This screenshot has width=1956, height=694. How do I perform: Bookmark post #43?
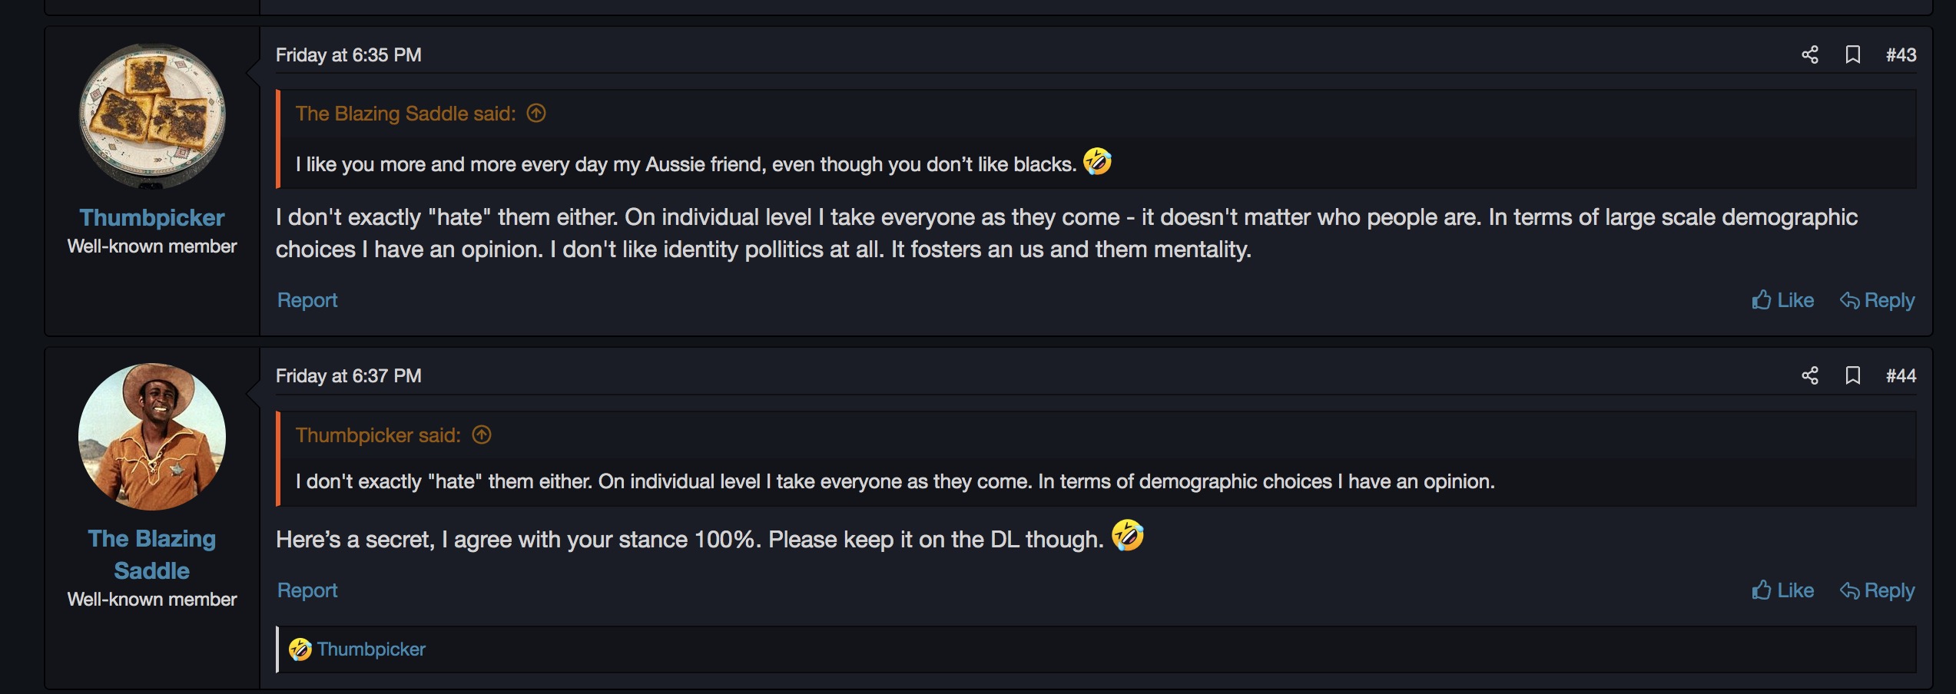1852,55
